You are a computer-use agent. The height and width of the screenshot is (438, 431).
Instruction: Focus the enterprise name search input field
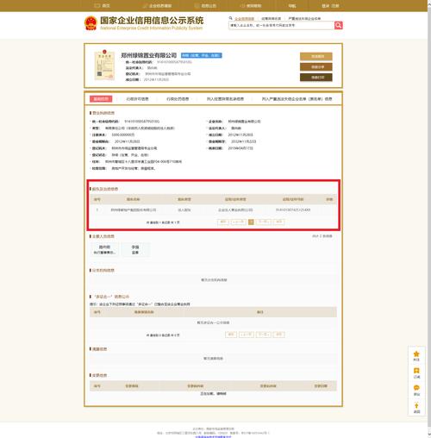[x=281, y=25]
